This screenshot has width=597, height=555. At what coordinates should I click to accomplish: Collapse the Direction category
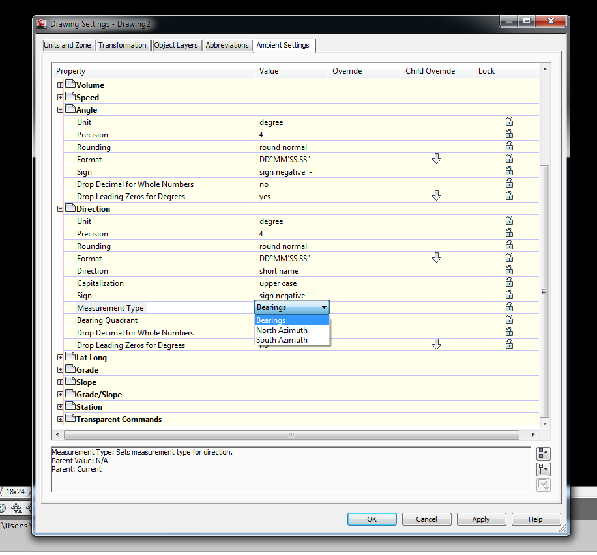click(60, 208)
